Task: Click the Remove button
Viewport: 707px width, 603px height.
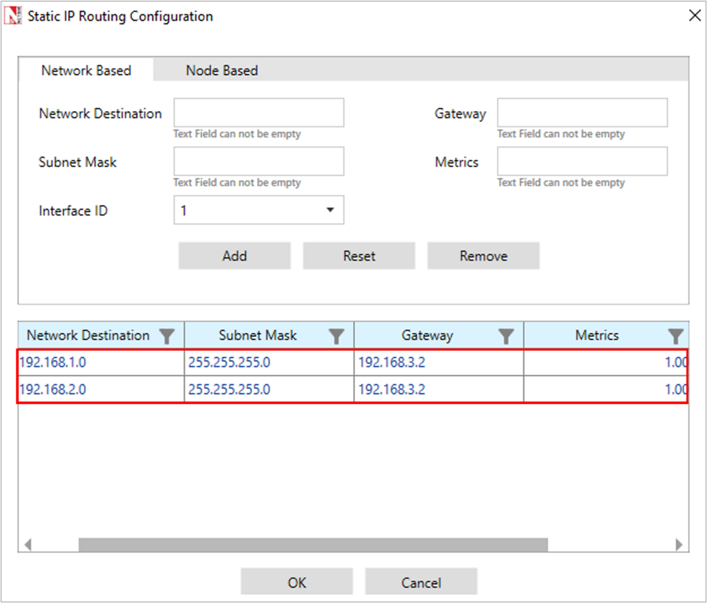Action: [x=483, y=256]
